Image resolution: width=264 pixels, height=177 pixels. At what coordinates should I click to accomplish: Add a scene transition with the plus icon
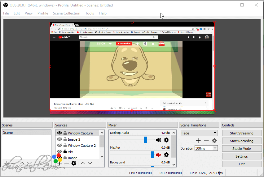point(198,141)
